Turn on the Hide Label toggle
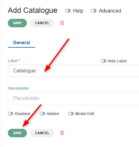 pyautogui.click(x=103, y=61)
